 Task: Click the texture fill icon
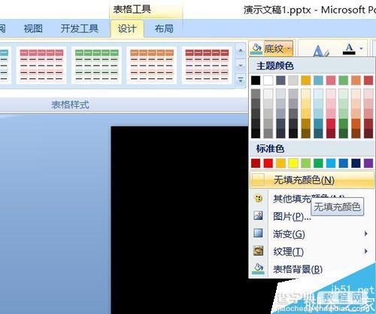point(258,251)
